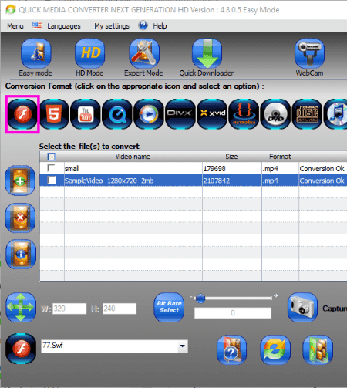Click the Bit Rate Select button
Screen dimensions: 347x388
click(x=169, y=307)
